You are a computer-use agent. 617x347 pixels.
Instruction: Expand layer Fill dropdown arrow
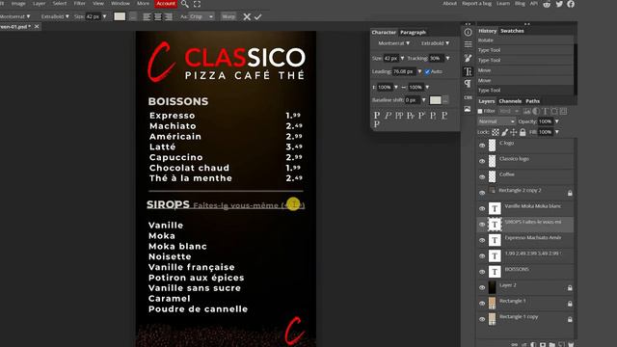coord(557,132)
